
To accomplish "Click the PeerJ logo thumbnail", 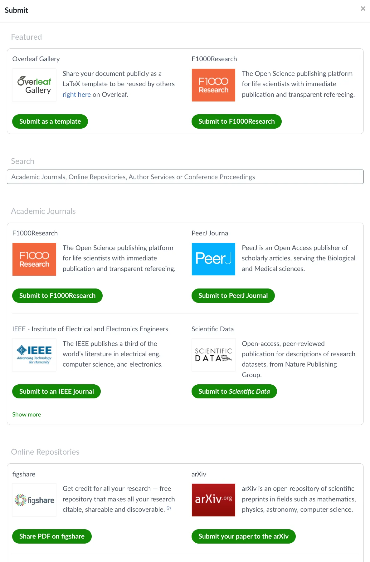I will [x=213, y=259].
